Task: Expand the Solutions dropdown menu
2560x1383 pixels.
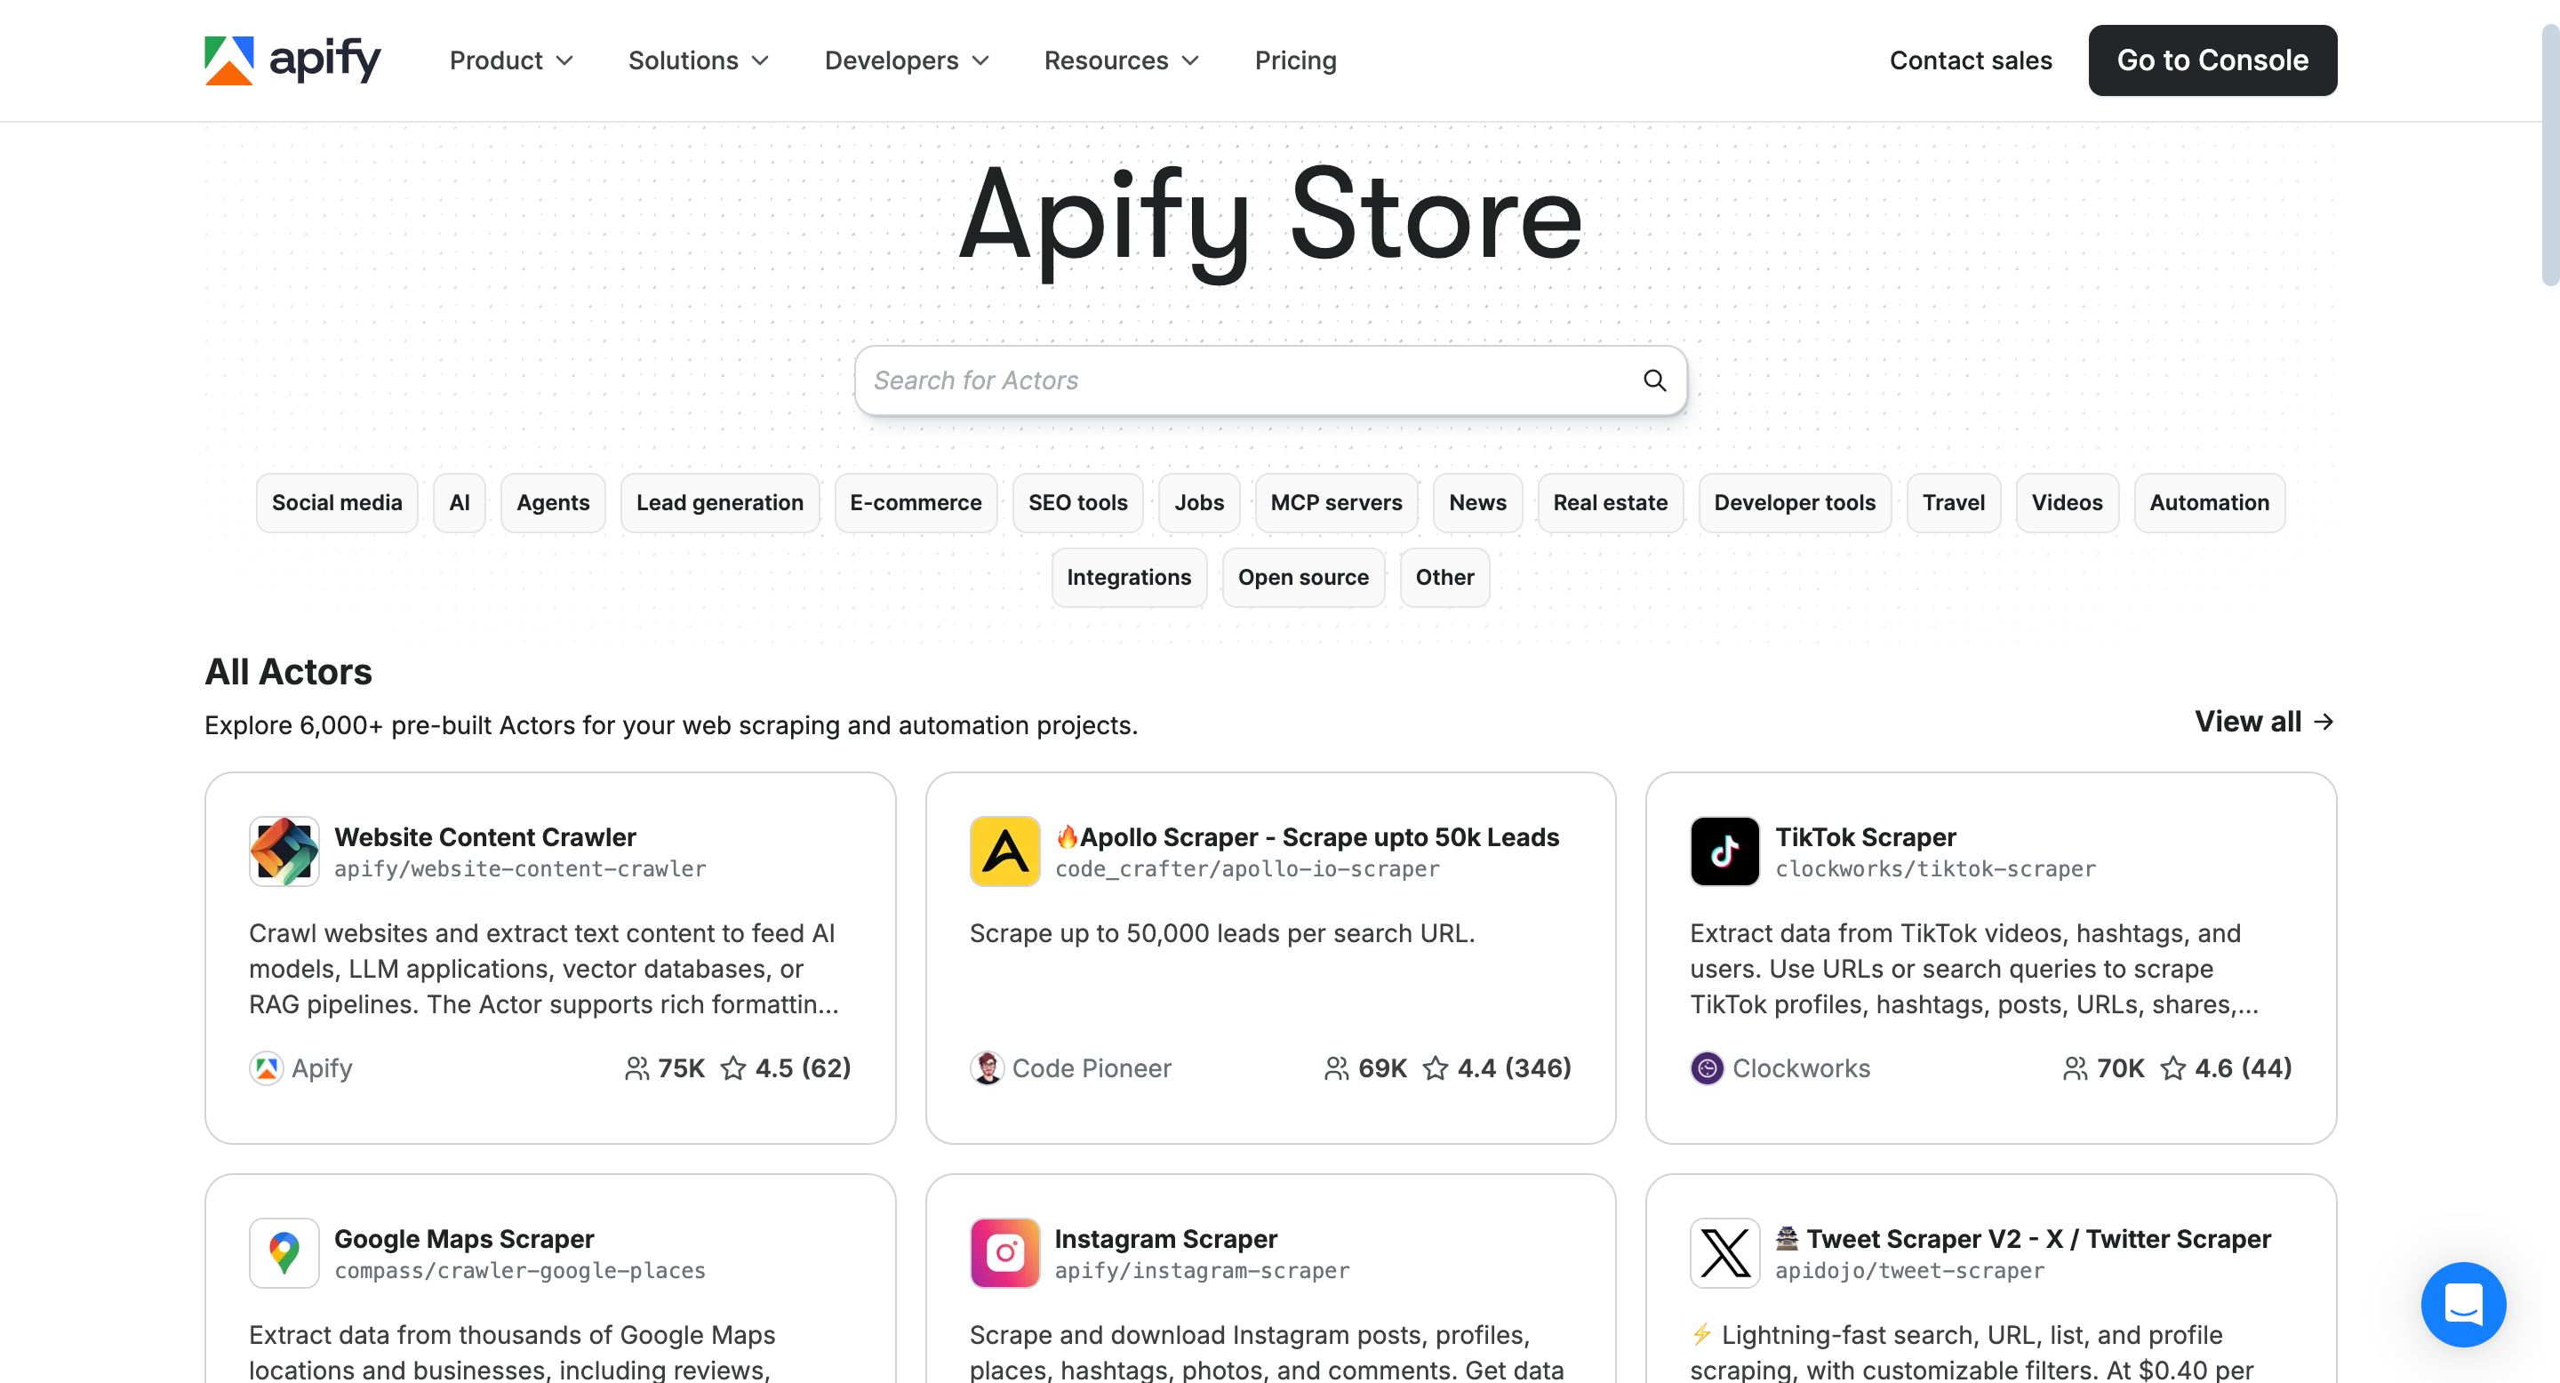Action: (x=698, y=60)
